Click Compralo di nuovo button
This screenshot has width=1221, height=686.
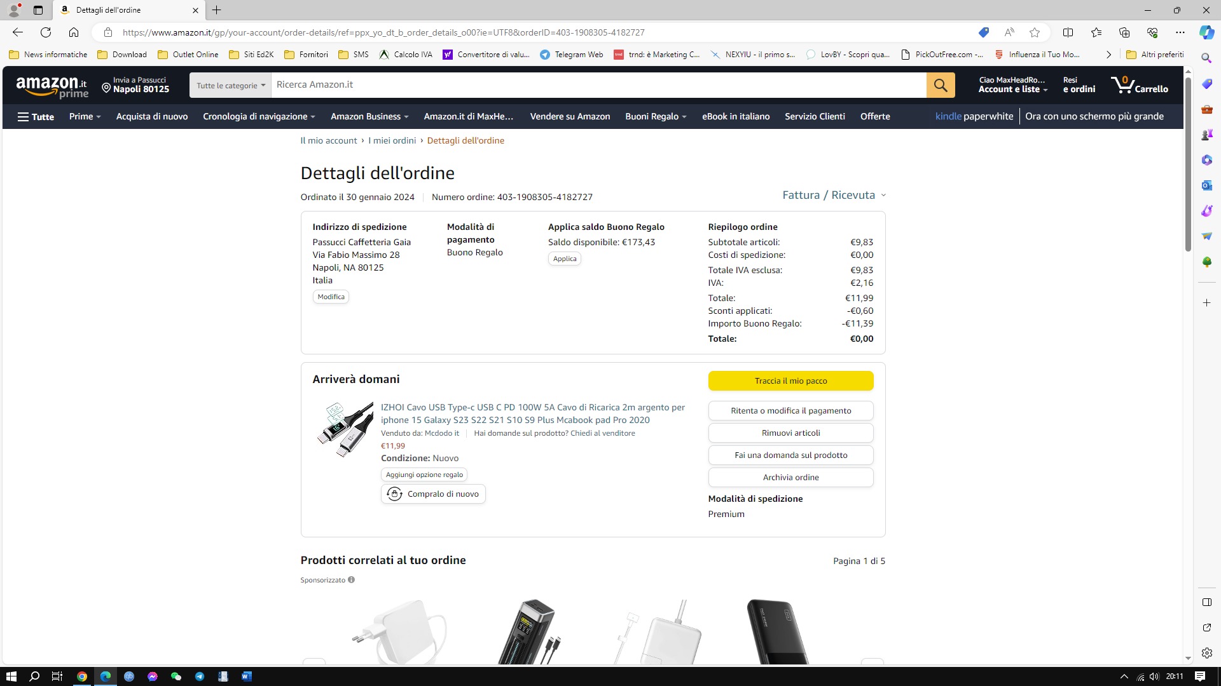[433, 494]
